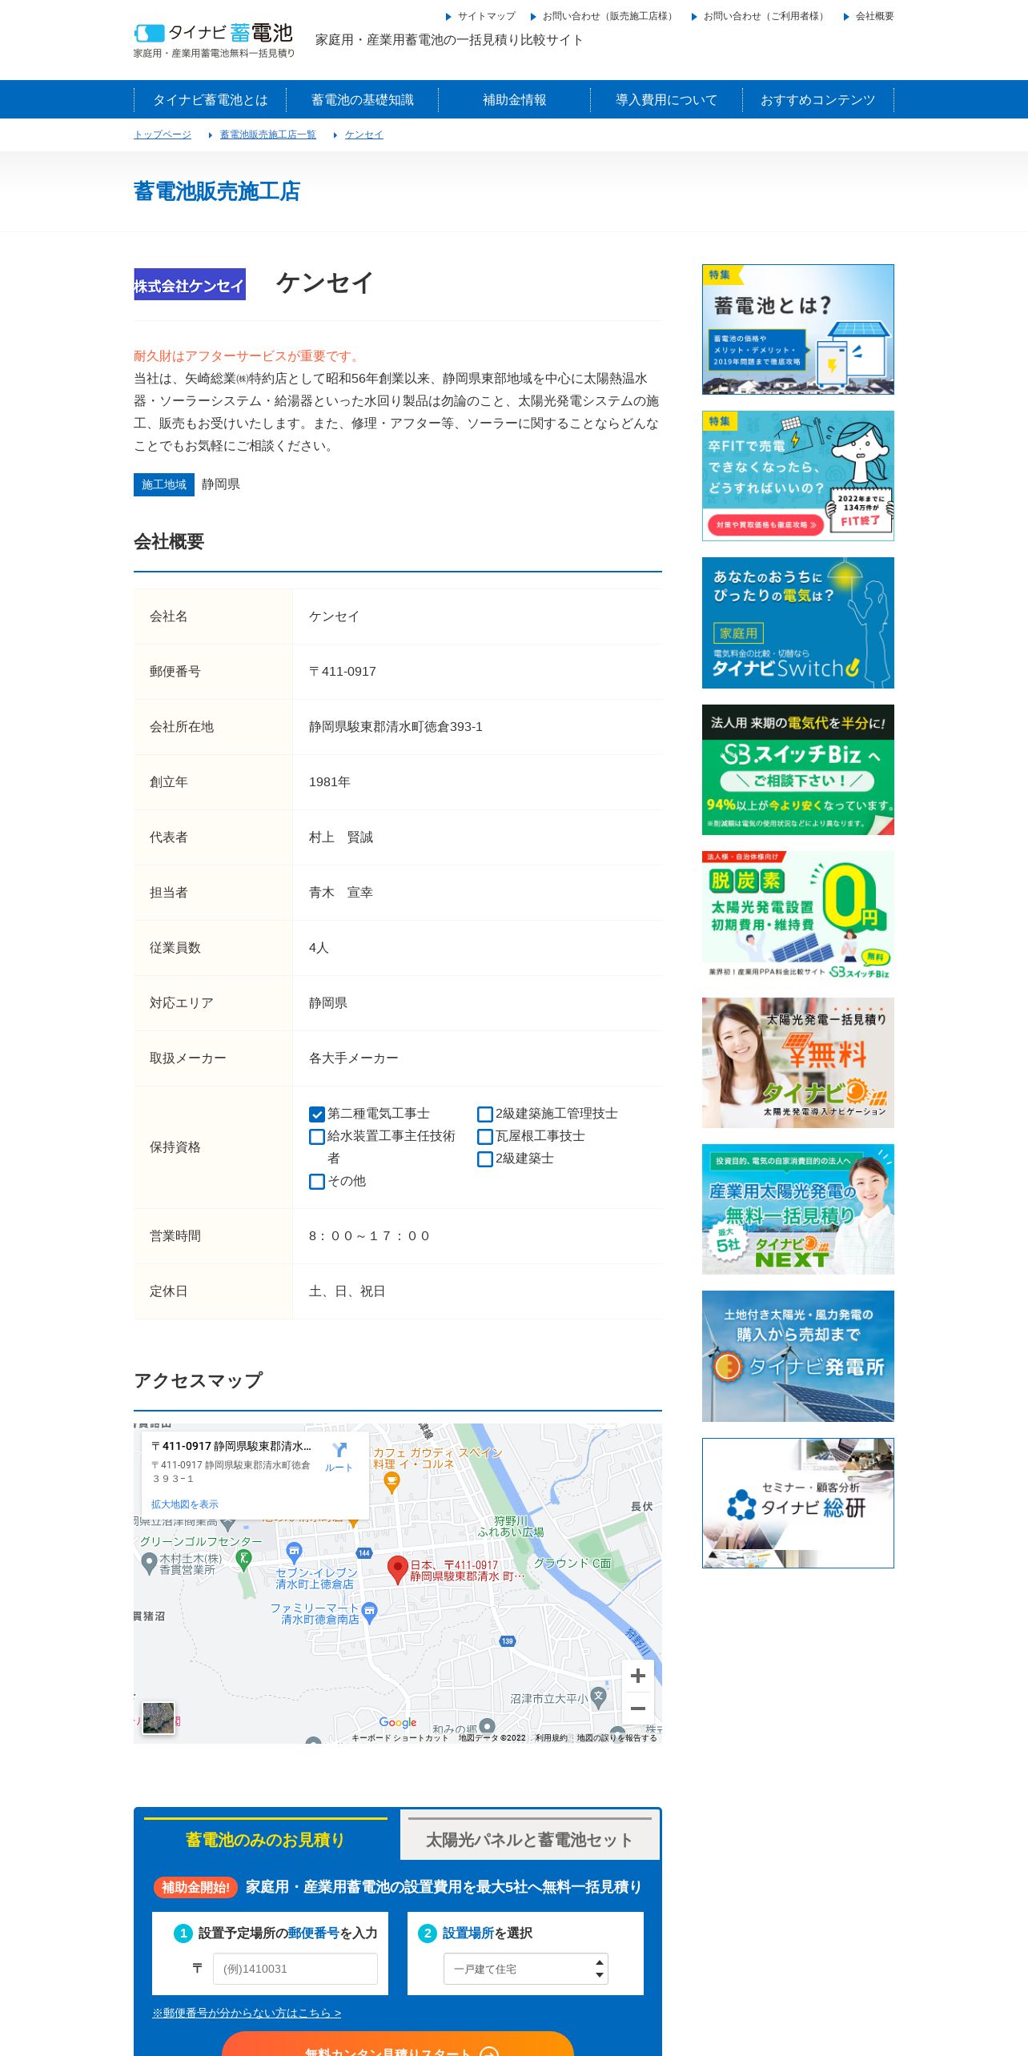Open 補助金情報 navigation menu
1028x2056 pixels.
click(x=515, y=100)
